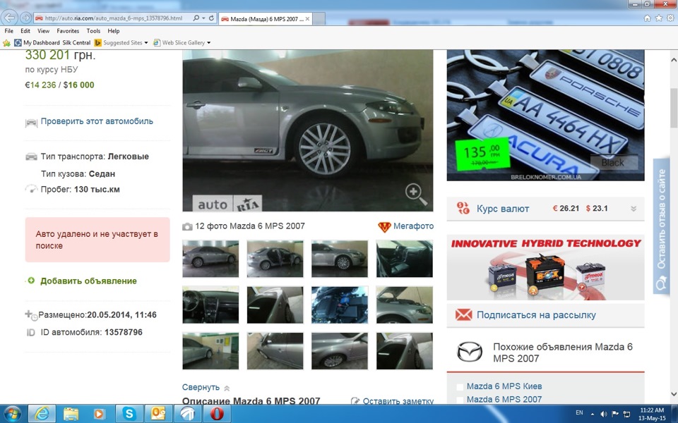The width and height of the screenshot is (678, 423).
Task: Click the license plate keychain ad banner
Action: tap(545, 115)
